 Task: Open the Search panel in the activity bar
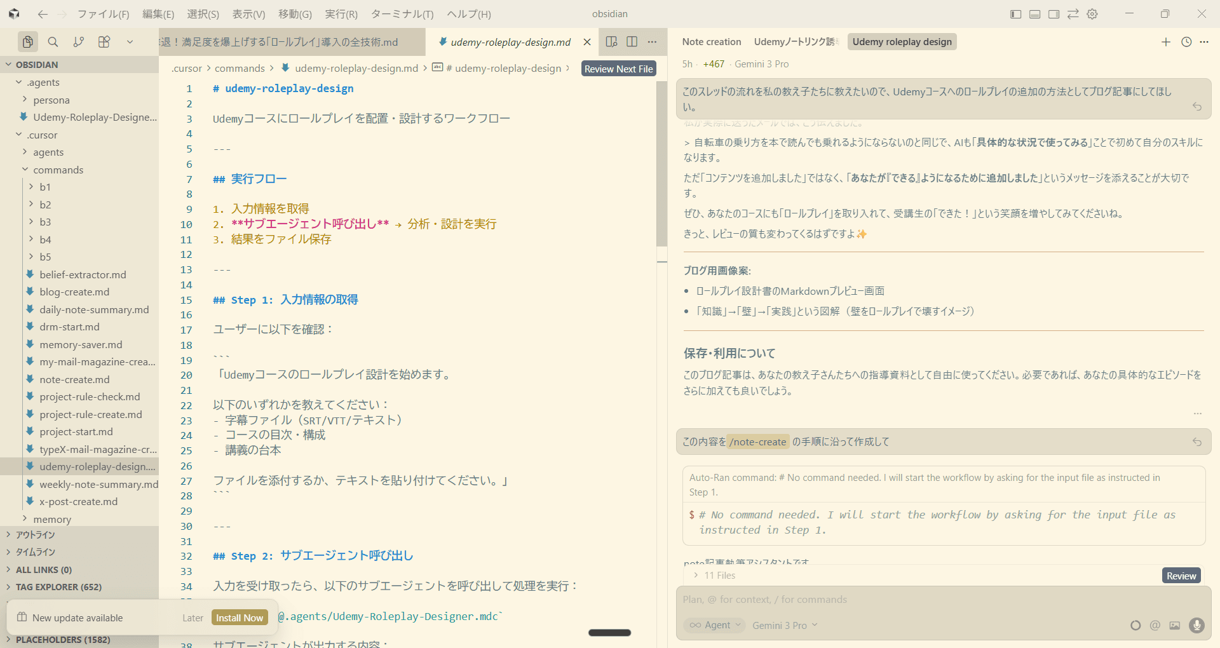point(53,42)
